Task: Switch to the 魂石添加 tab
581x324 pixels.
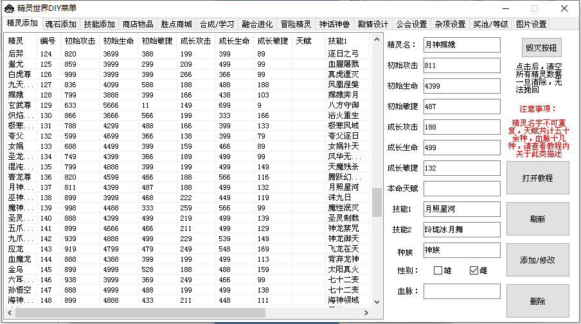Action: 61,24
